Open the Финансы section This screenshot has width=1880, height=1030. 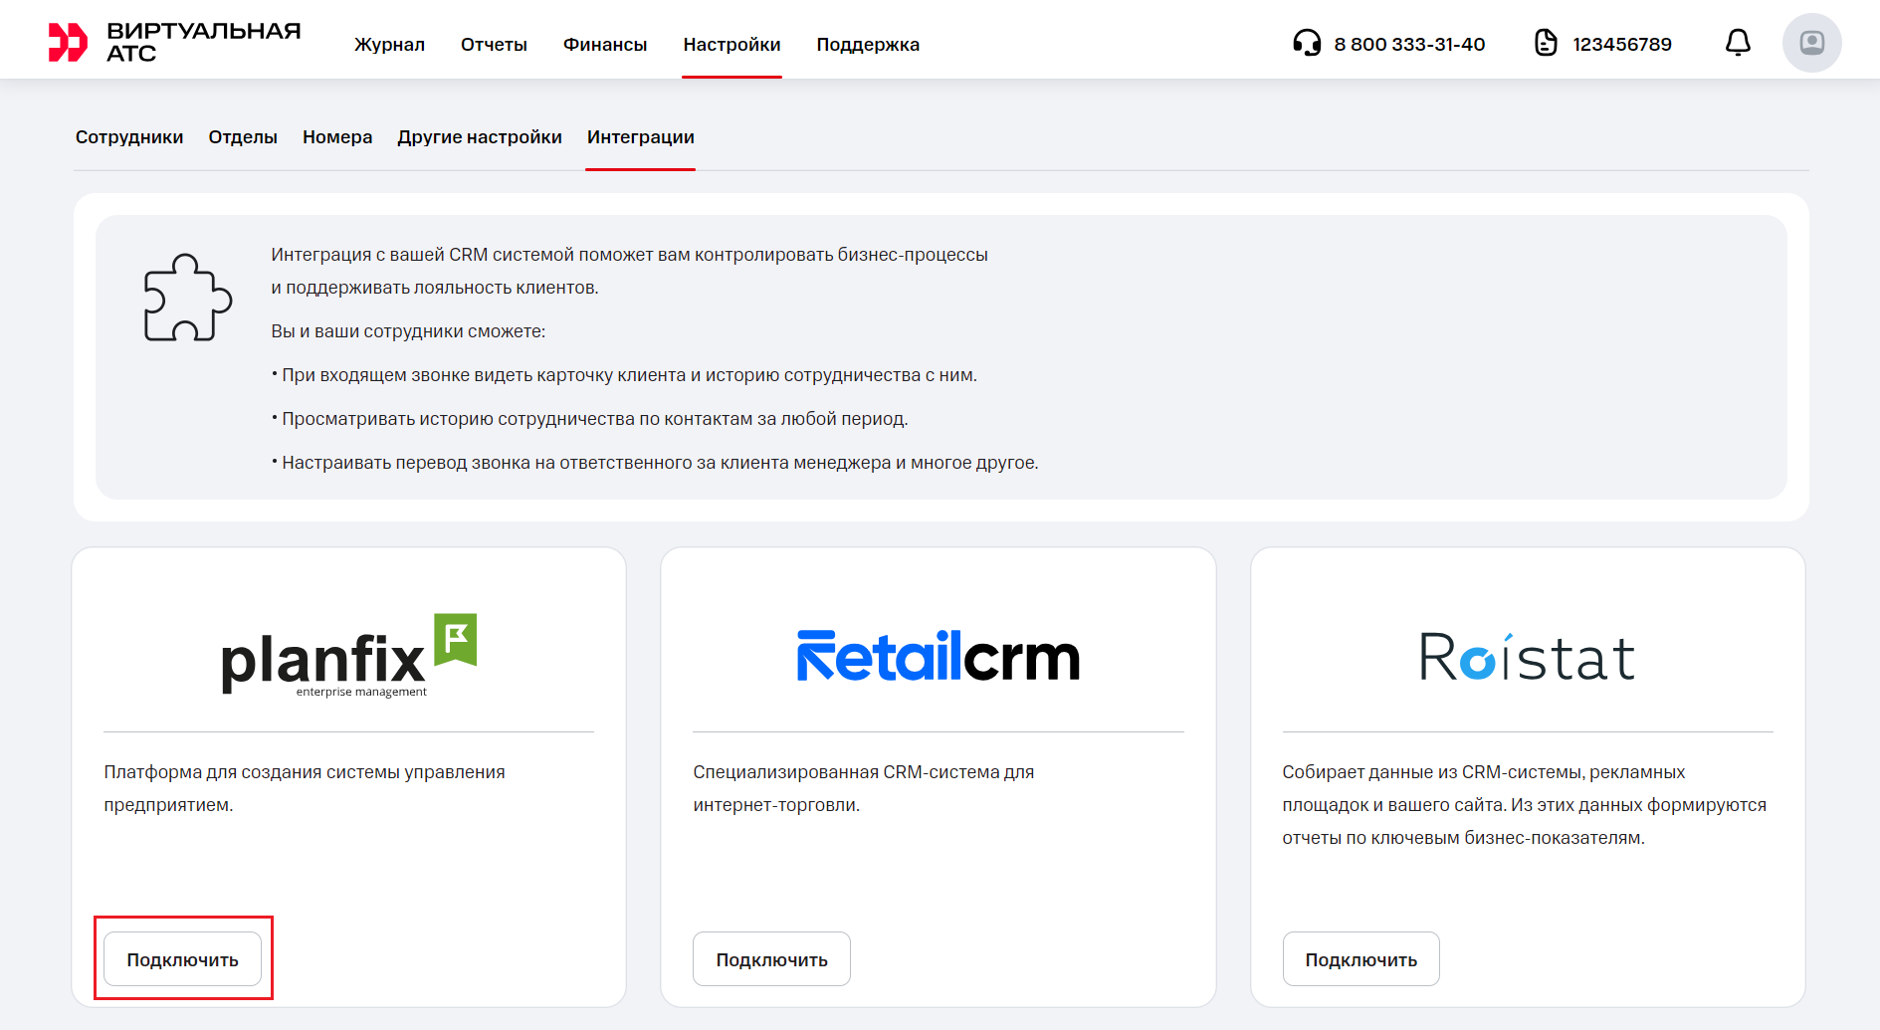(605, 45)
